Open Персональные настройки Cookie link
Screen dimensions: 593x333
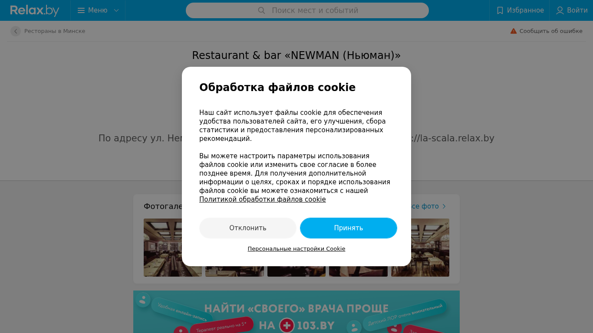point(296,249)
